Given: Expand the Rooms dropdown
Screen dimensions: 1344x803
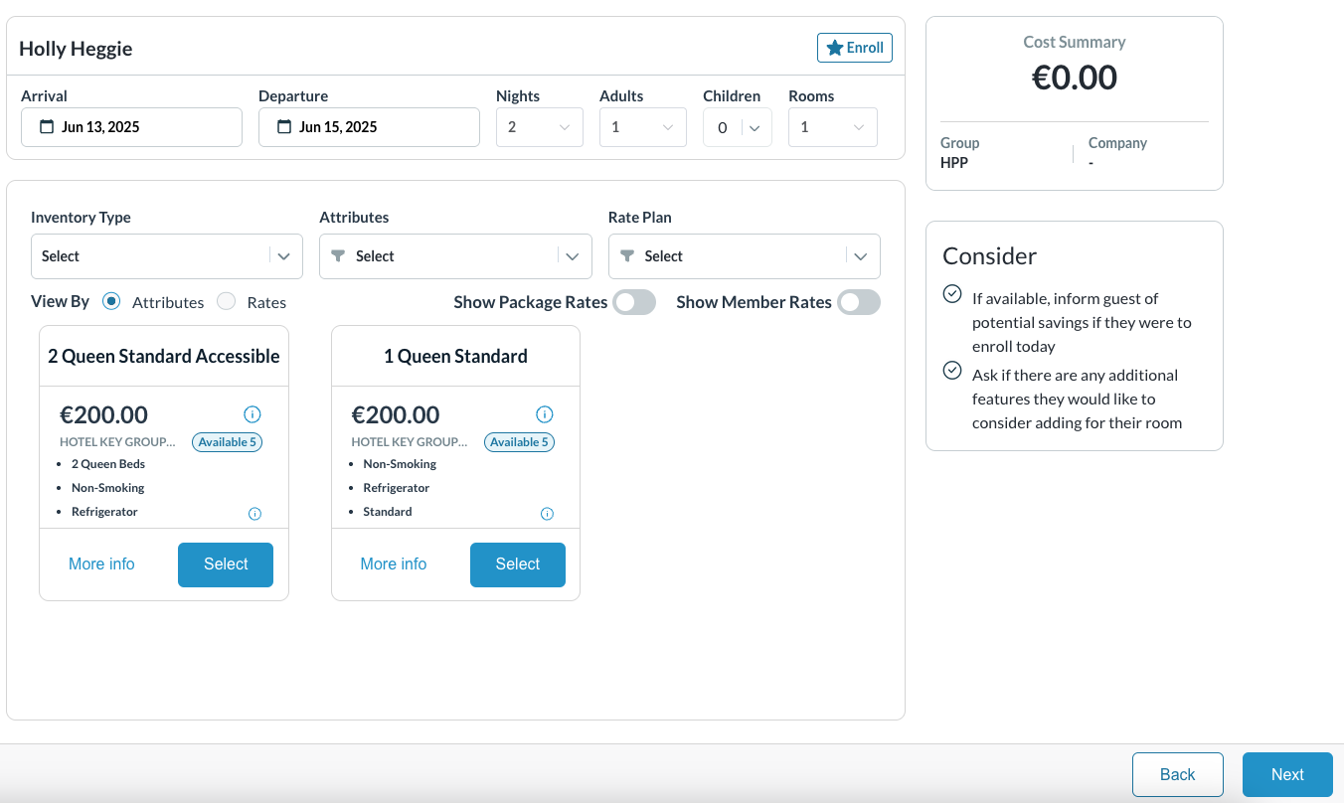Looking at the screenshot, I should click(832, 127).
